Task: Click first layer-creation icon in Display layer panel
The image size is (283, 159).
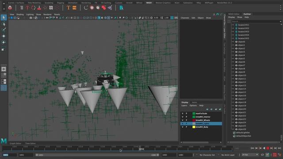Action: 207,109
